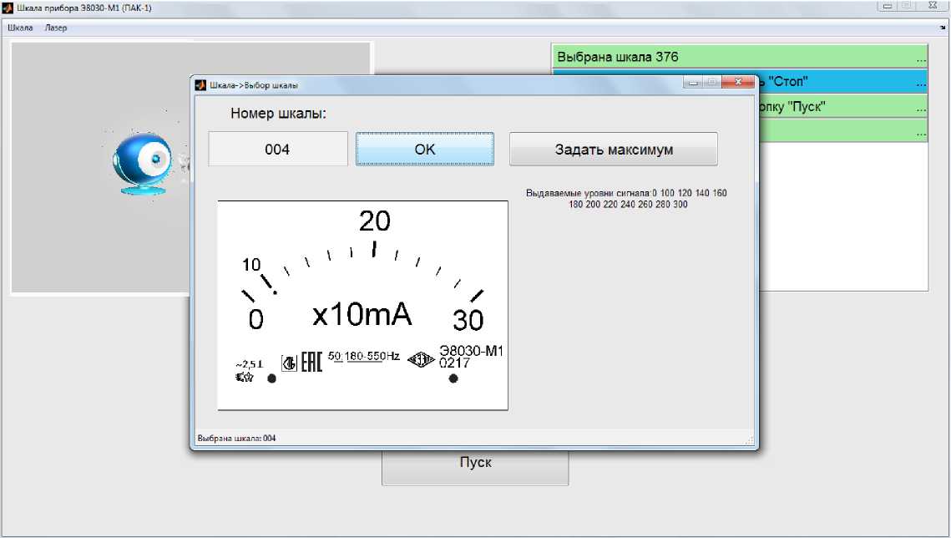The image size is (951, 538).
Task: Click the x10mA meter scale preview image
Action: point(362,305)
